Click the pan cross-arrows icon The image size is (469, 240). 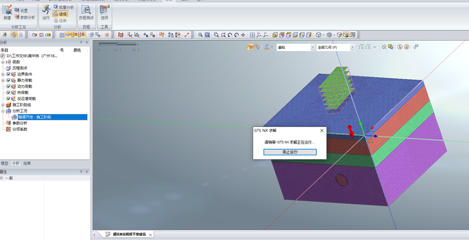pos(243,35)
